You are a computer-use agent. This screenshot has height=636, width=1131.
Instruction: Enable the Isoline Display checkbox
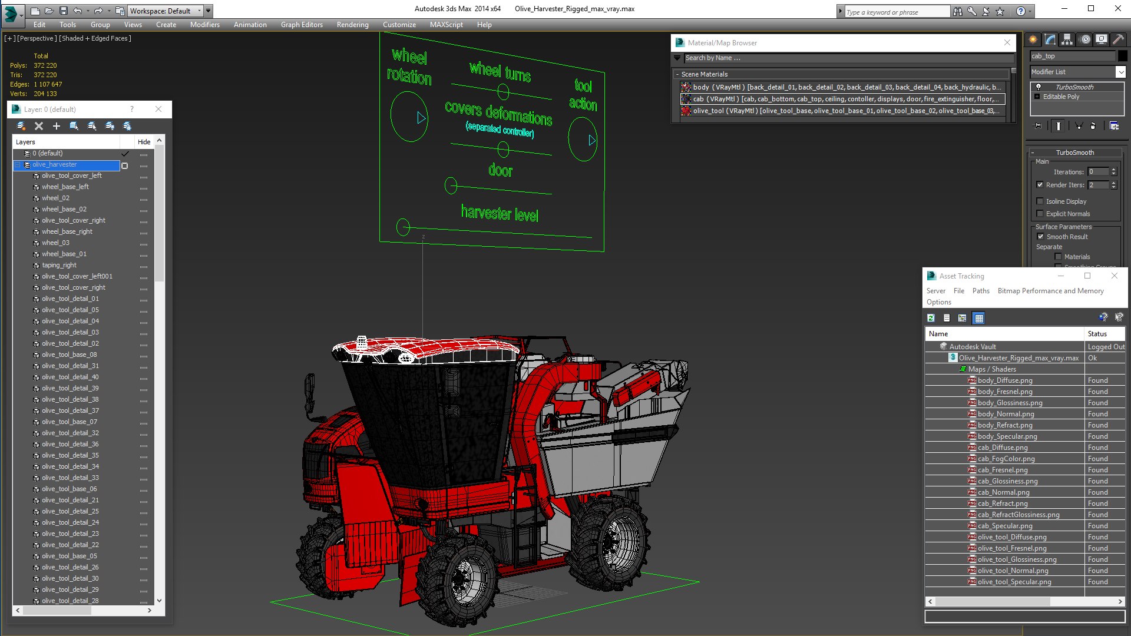tap(1040, 201)
